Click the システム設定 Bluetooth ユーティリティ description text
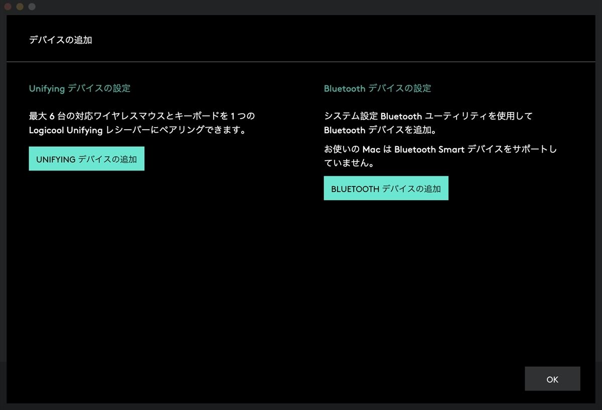Viewport: 602px width, 410px height. tap(428, 123)
